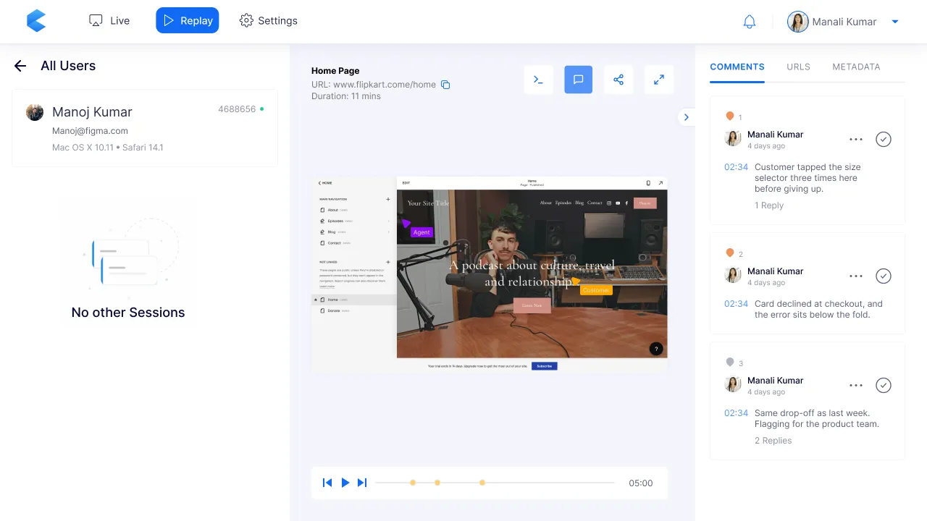Open the 2 Replies thread
927x521 pixels.
click(773, 441)
